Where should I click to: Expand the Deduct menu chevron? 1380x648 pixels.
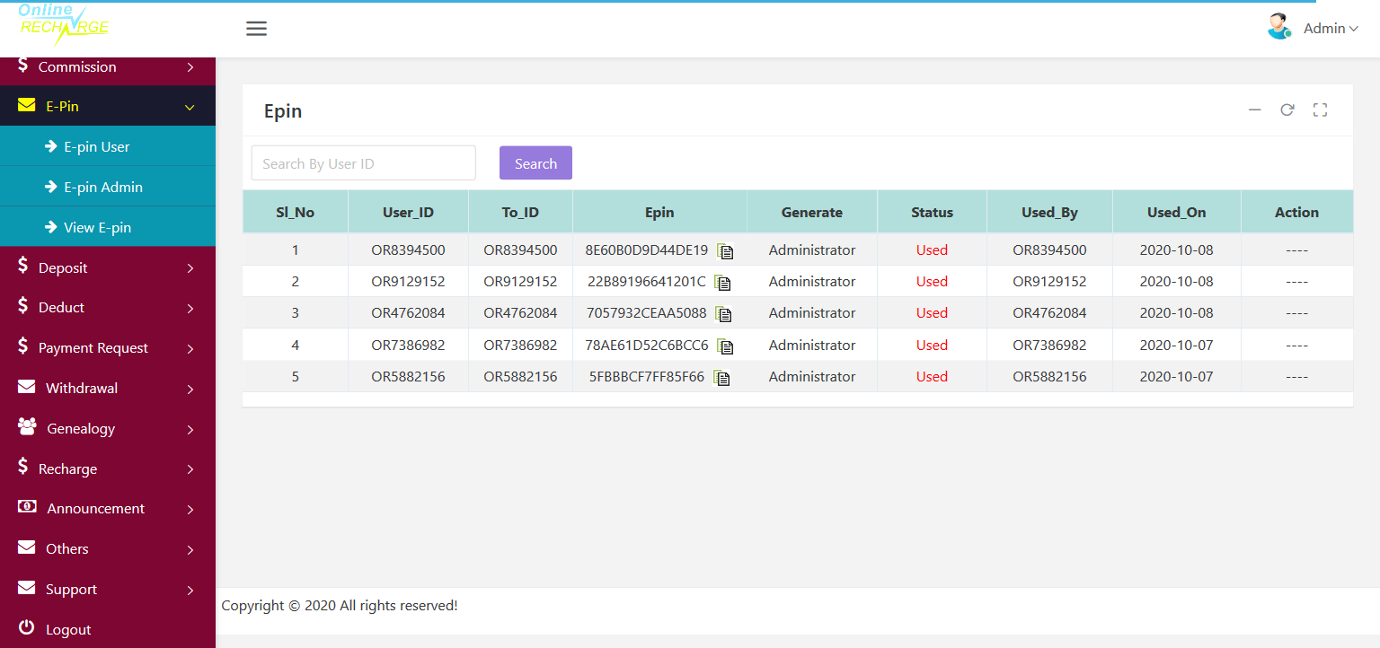(x=190, y=309)
